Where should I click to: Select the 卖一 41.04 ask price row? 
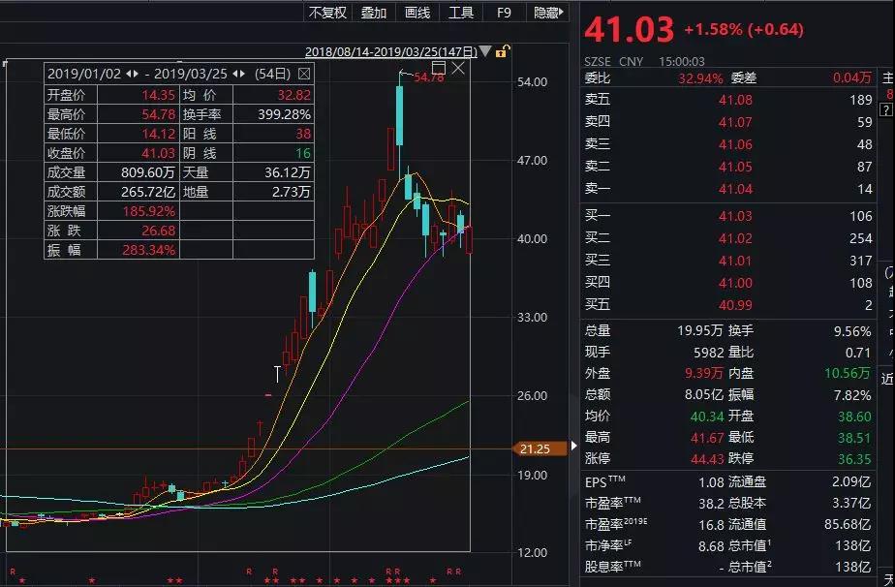pyautogui.click(x=728, y=189)
